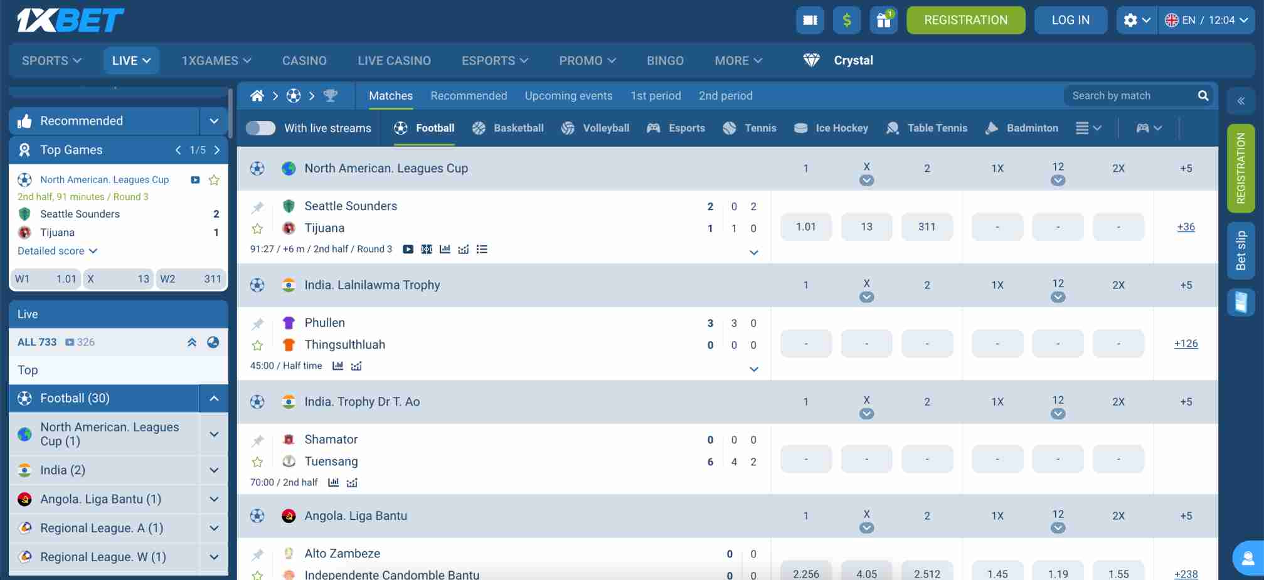Filter live events with streams count 326
The image size is (1264, 580).
(80, 342)
